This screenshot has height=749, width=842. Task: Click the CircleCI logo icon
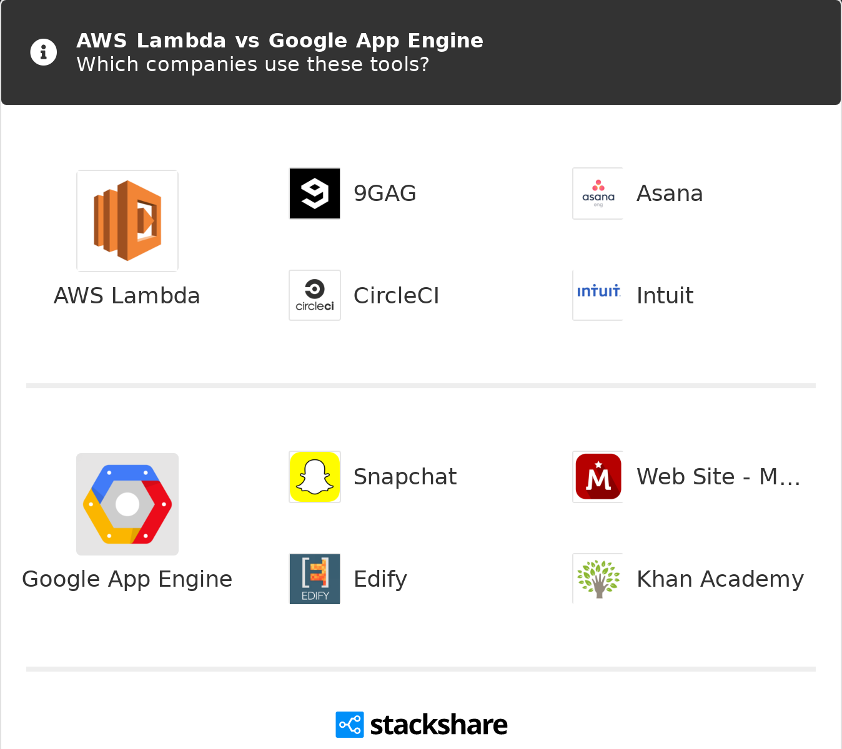(315, 295)
